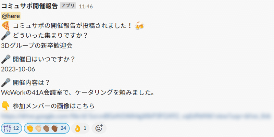Screen dimensions: 274x137
Task: Click the pizza emoji in the message
Action: [x=6, y=26]
